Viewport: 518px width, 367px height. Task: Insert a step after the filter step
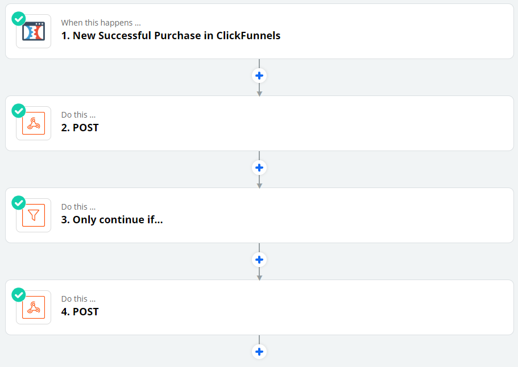[x=259, y=260]
